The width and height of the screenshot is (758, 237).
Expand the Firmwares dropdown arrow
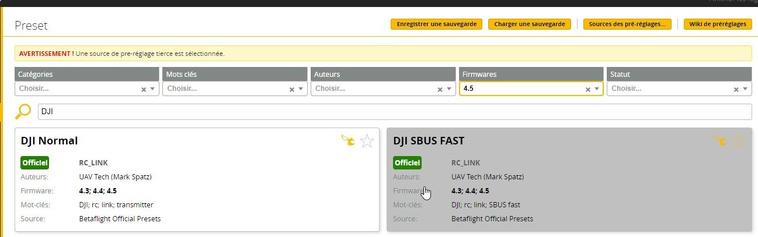597,89
